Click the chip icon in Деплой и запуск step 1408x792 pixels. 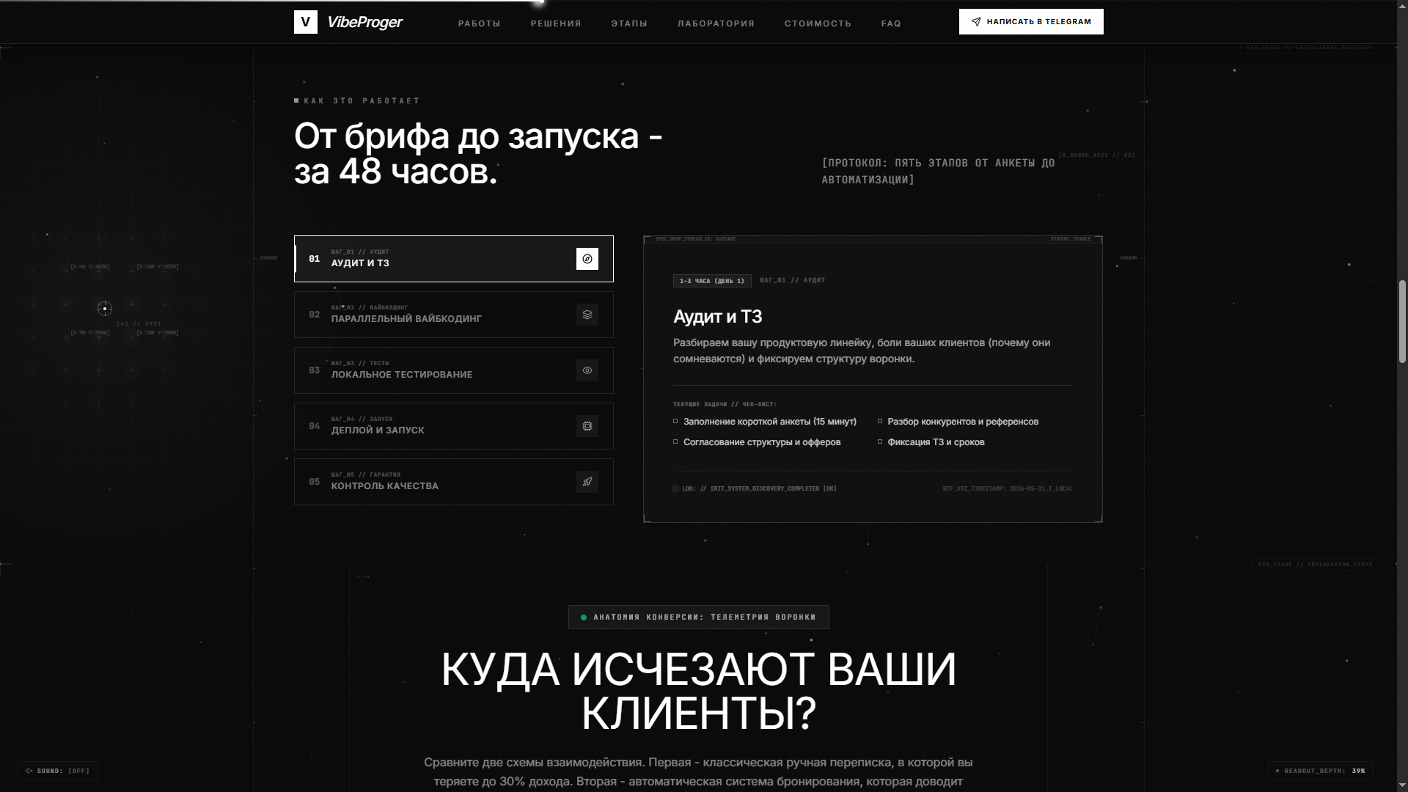pos(587,426)
